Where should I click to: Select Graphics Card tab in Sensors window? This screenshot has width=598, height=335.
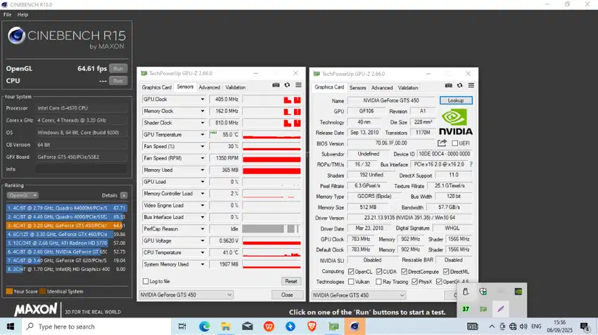click(x=157, y=87)
